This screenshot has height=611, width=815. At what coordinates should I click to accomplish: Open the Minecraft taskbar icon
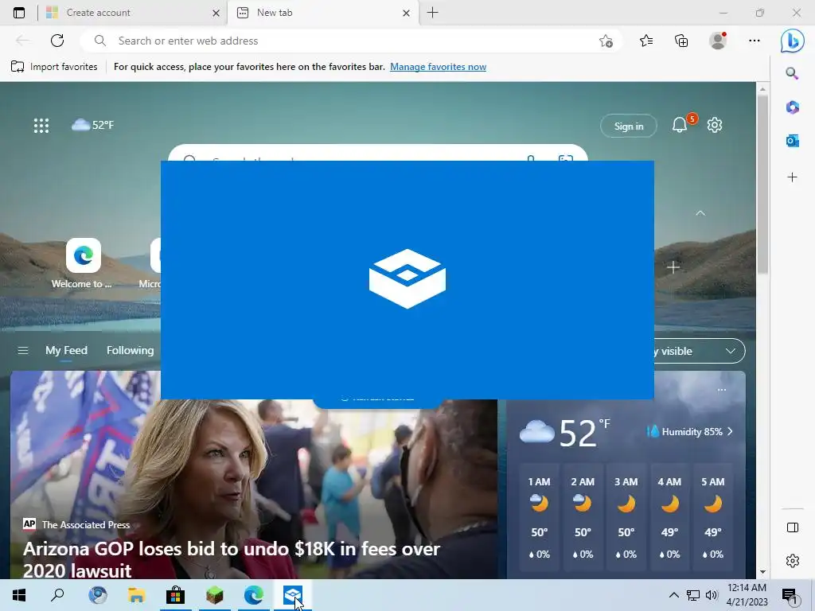[x=215, y=595]
